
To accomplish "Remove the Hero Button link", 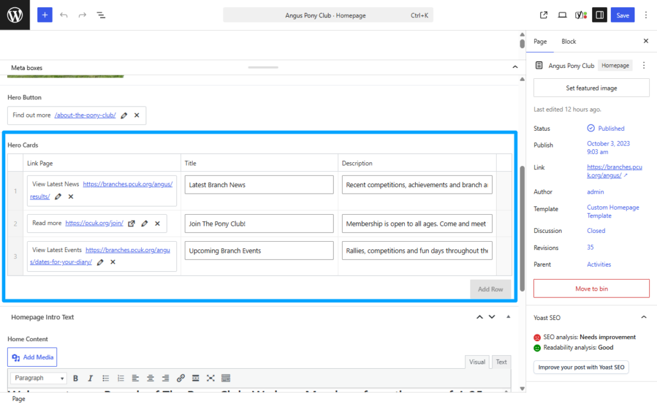I will point(137,115).
